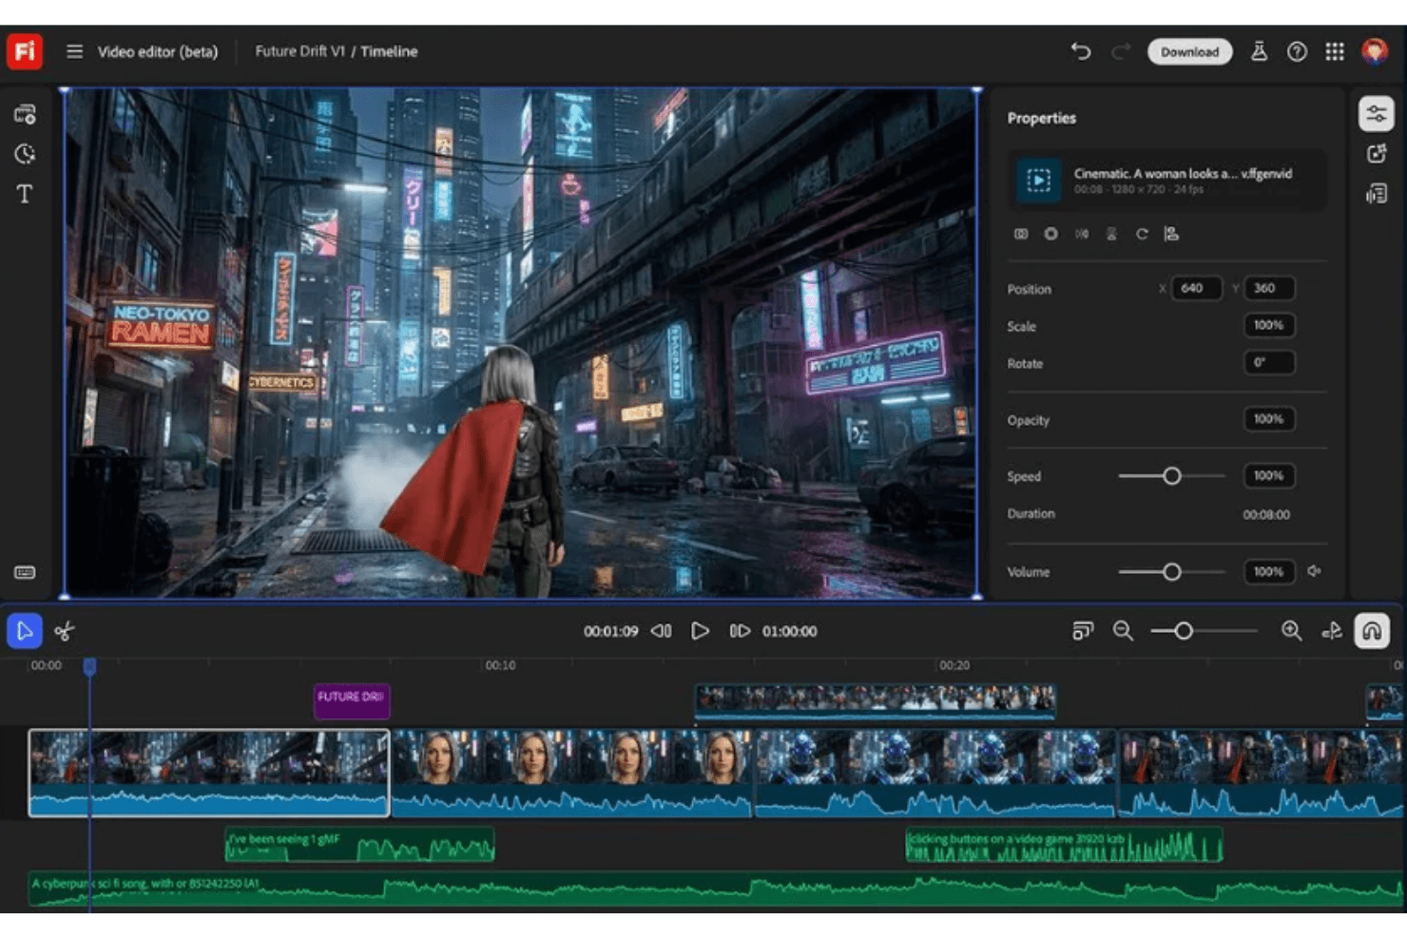The width and height of the screenshot is (1407, 938).
Task: Click the Scale percentage field
Action: point(1268,325)
